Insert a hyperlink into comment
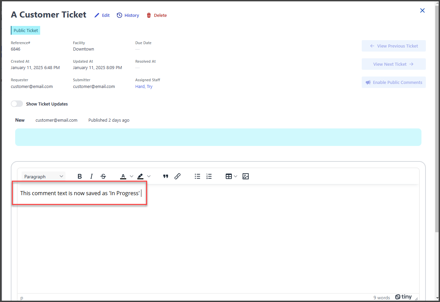The height and width of the screenshot is (302, 440). [177, 176]
